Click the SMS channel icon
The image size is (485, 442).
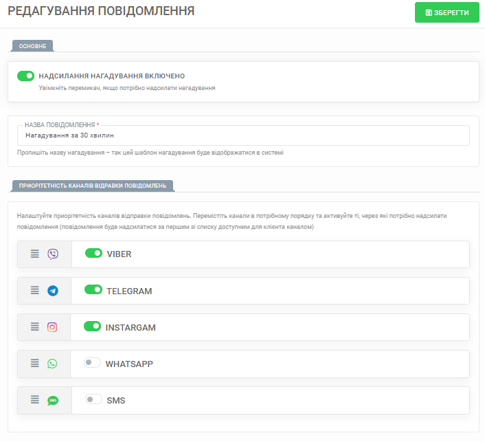pos(53,400)
